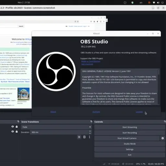Open the power menu icon in top bar
This screenshot has height=166, width=166.
tap(162, 3)
